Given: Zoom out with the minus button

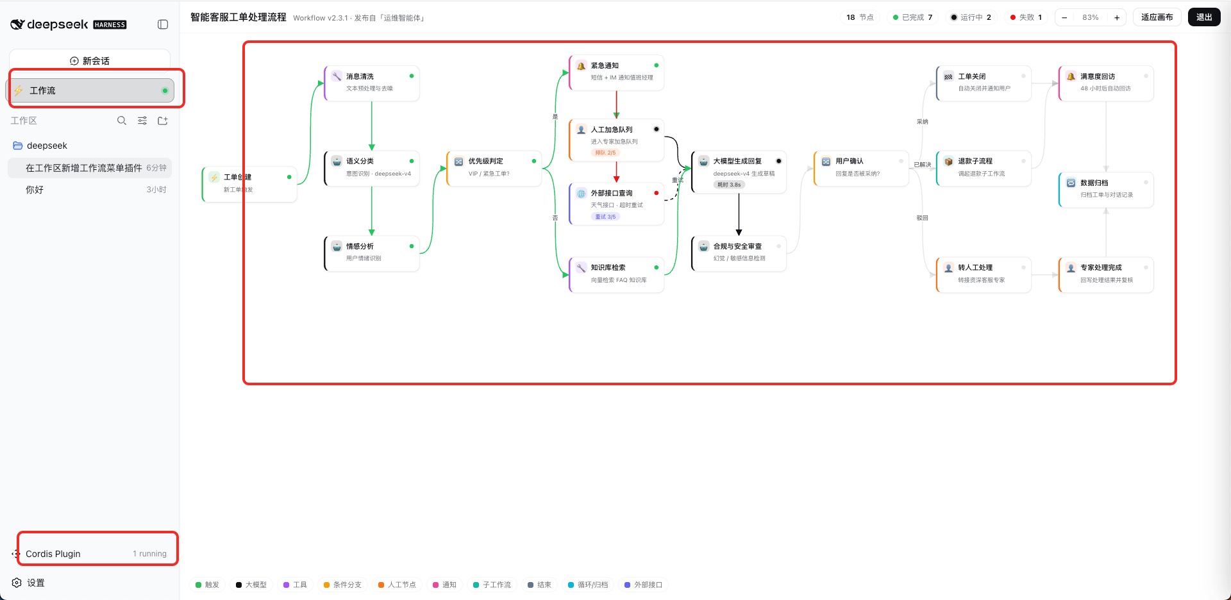Looking at the screenshot, I should pyautogui.click(x=1064, y=17).
